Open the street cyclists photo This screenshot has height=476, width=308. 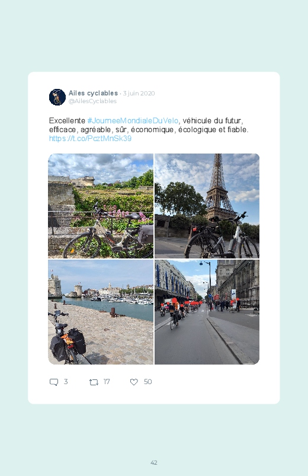coord(207,312)
